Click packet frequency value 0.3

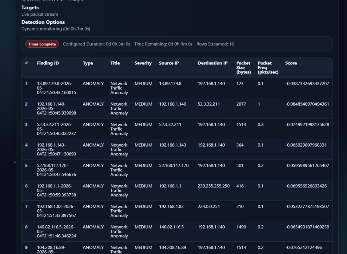click(x=261, y=125)
